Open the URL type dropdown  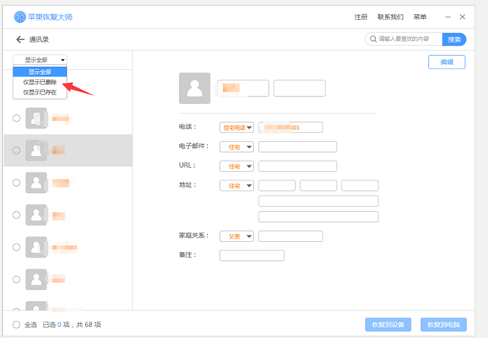237,166
